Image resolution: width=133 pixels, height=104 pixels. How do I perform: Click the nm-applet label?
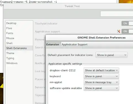pyautogui.click(x=56, y=82)
